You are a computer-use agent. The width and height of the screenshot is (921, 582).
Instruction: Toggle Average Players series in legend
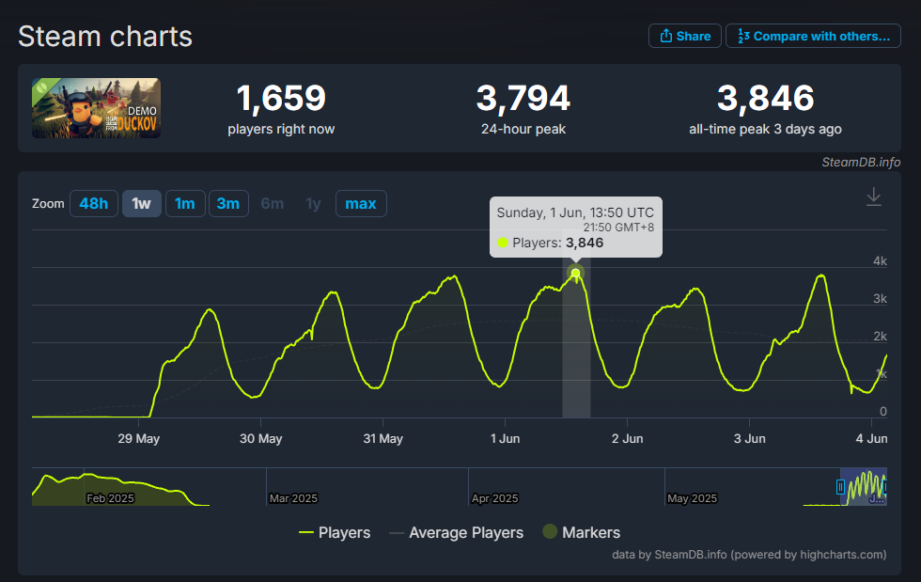pos(456,532)
